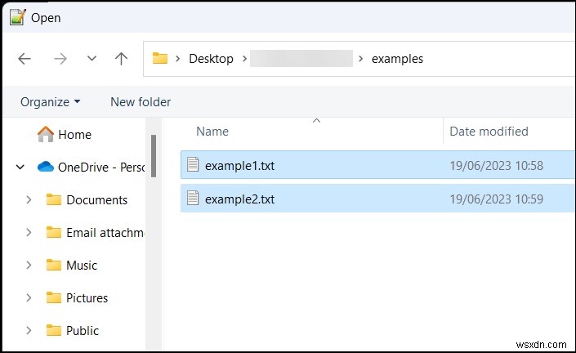Open chevron before examples in path
576x353 pixels.
coord(361,59)
